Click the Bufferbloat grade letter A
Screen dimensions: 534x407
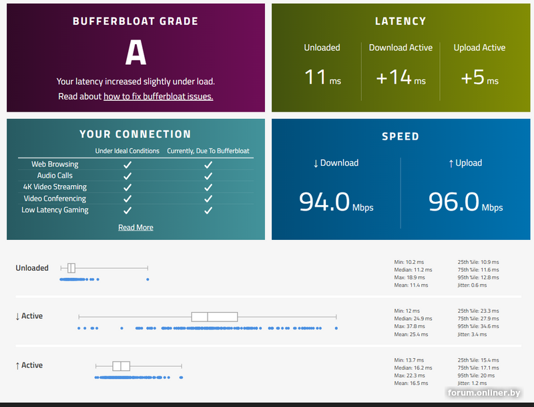point(136,52)
